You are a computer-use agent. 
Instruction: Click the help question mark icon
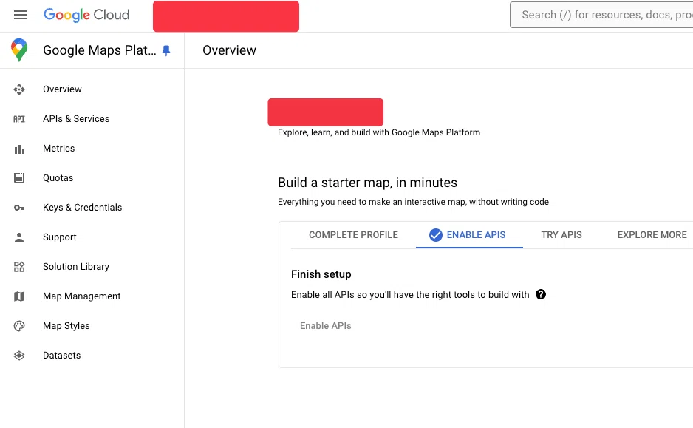(541, 294)
